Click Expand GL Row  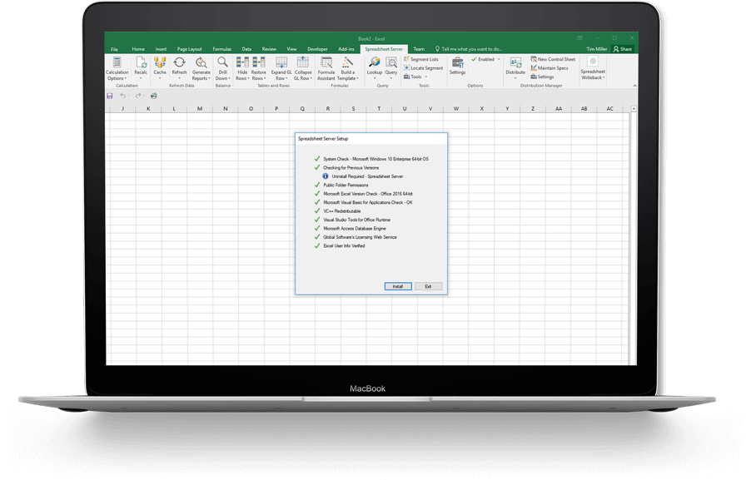281,68
